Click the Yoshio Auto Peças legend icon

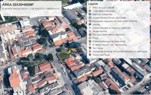tap(90, 55)
